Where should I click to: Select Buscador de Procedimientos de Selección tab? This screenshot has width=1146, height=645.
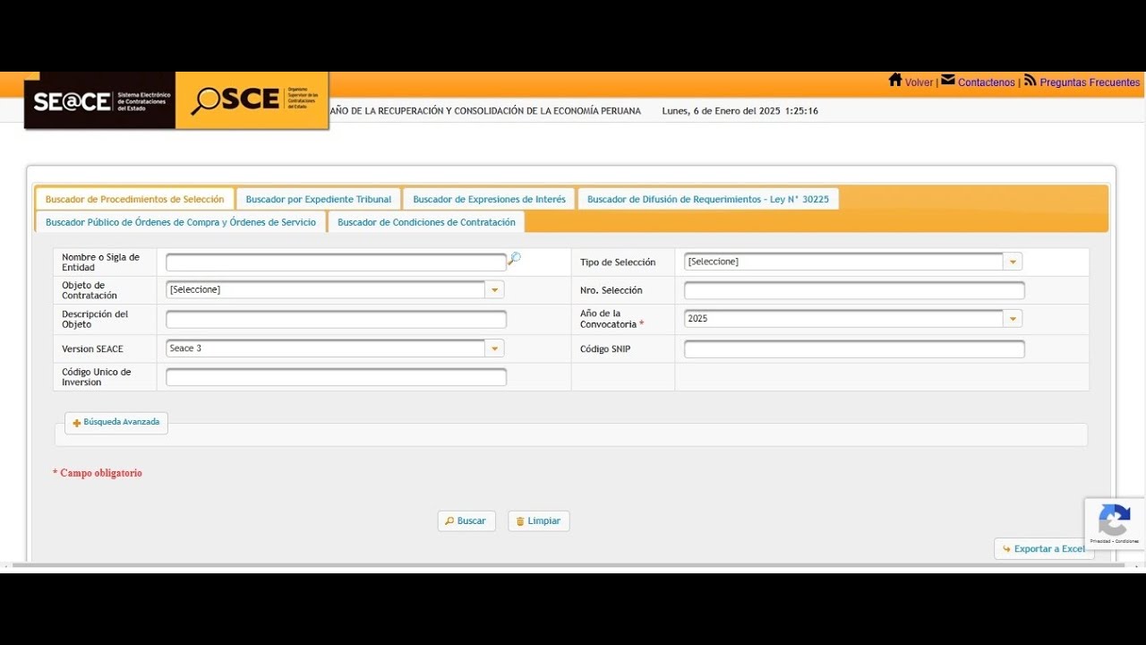point(135,199)
